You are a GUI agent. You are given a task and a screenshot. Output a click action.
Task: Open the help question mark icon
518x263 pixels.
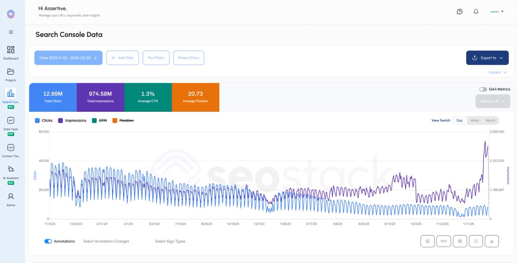(460, 12)
